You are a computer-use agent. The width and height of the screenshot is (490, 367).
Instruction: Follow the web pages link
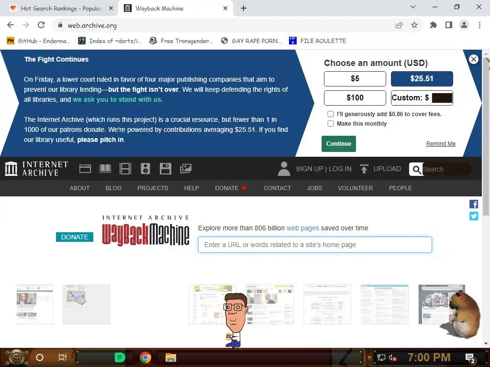(303, 228)
